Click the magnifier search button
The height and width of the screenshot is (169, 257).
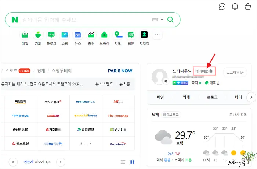coord(170,20)
